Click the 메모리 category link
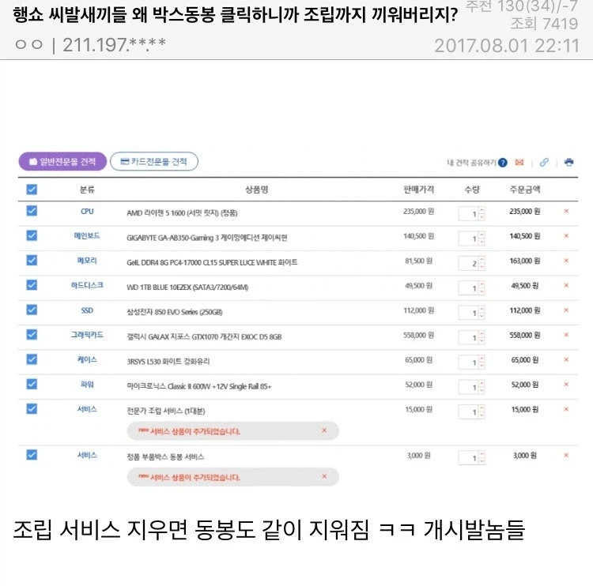Image resolution: width=593 pixels, height=586 pixels. (87, 261)
